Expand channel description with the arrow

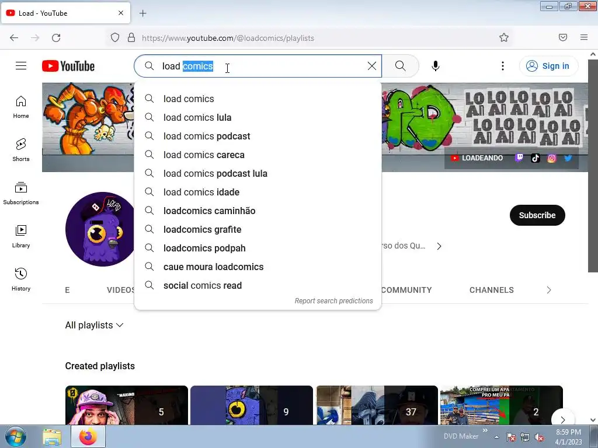point(439,246)
